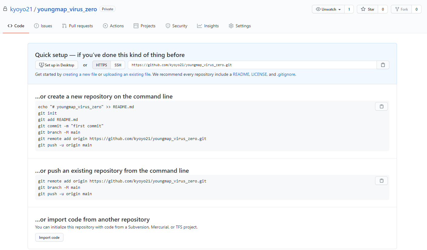Select the SSH protocol toggle
The height and width of the screenshot is (250, 427).
118,65
